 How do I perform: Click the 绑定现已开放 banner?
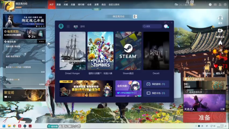(24, 21)
